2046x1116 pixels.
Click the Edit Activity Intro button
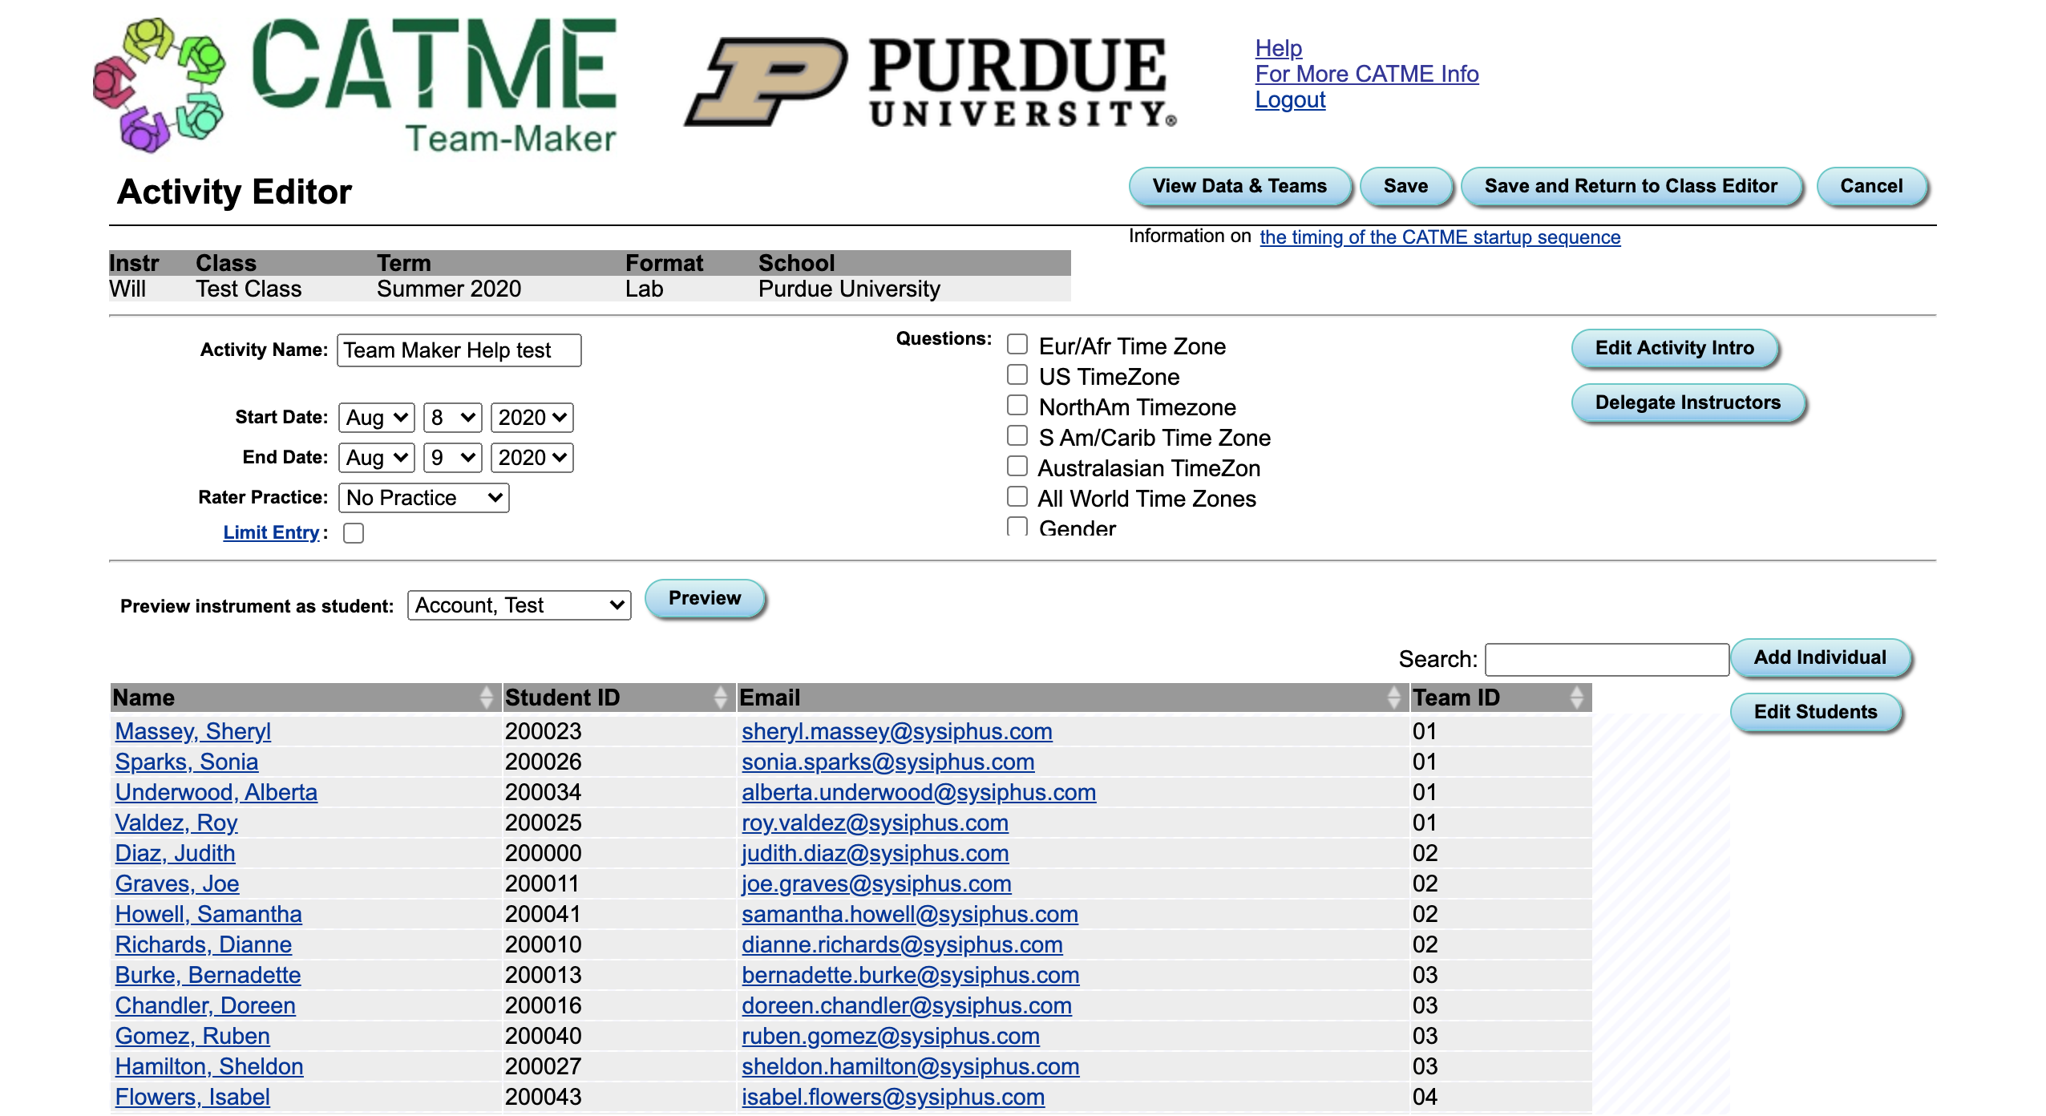coord(1674,348)
